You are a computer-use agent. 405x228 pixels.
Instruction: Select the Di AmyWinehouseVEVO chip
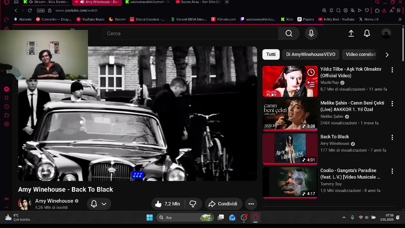(311, 54)
